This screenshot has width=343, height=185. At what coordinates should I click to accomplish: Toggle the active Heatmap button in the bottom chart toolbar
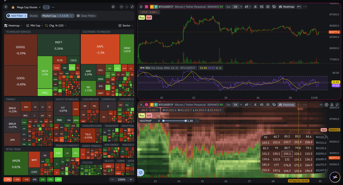point(287,104)
